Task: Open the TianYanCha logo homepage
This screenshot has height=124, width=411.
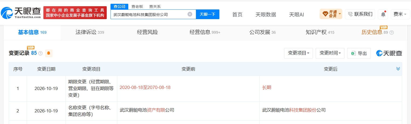Action: pos(21,12)
